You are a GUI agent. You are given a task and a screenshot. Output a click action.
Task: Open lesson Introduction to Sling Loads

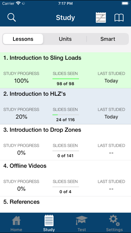tap(65, 70)
